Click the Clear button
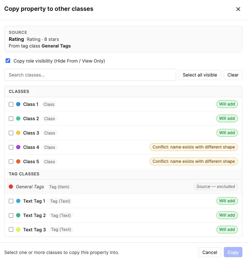This screenshot has height=261, width=248. coord(233,75)
